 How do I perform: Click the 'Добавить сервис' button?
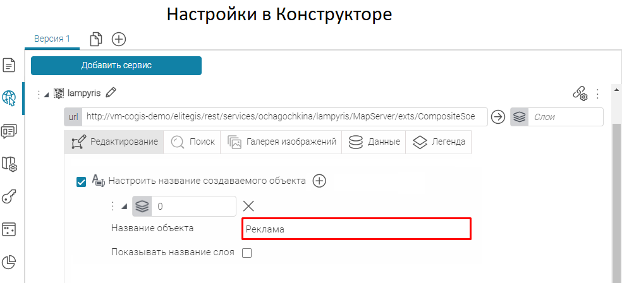116,65
